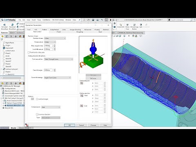Open the Revolved Boss/Base tool

coord(12,27)
